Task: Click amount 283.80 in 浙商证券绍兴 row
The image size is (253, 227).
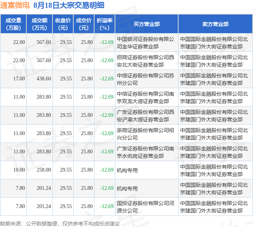Action: 44,133
